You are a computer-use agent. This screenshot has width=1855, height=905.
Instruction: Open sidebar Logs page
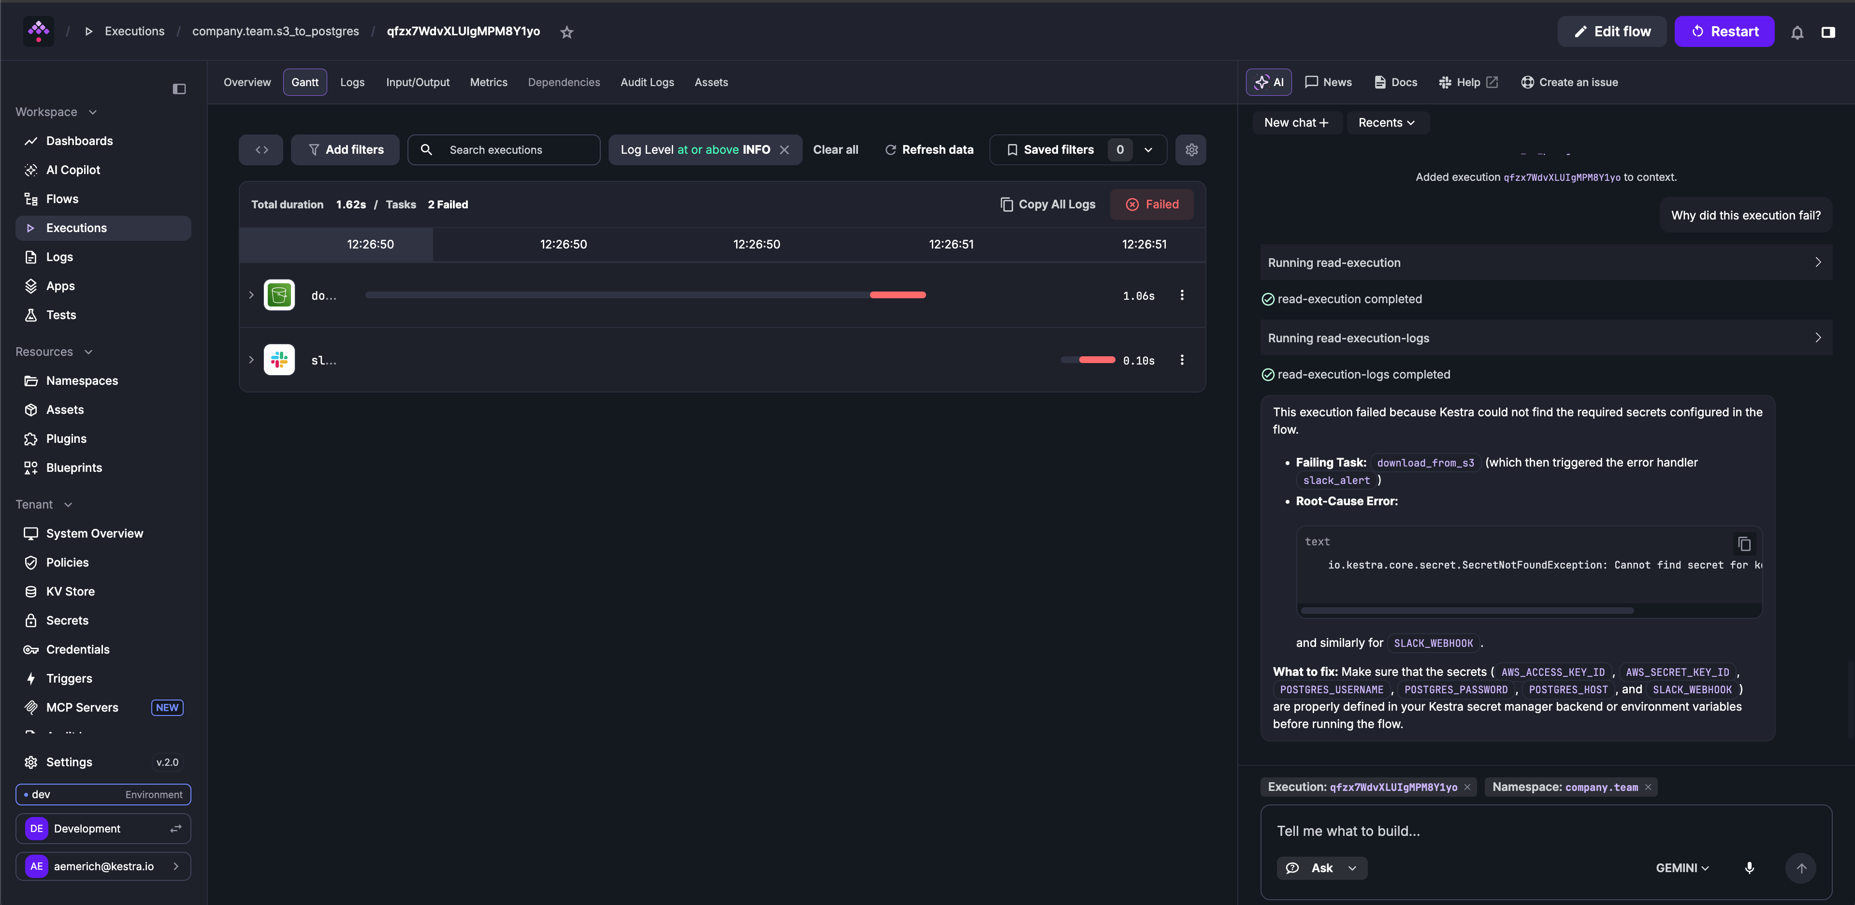coord(103,257)
